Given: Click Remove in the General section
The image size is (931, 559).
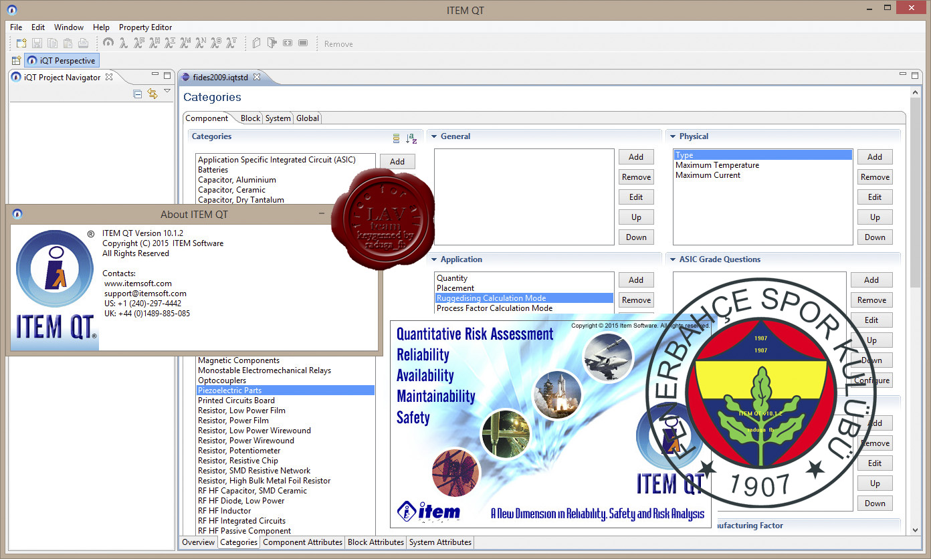Looking at the screenshot, I should coord(636,177).
